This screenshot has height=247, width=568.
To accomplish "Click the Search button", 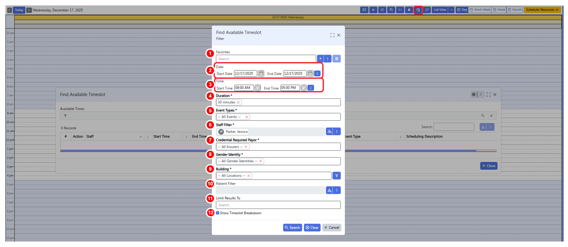I will [292, 227].
